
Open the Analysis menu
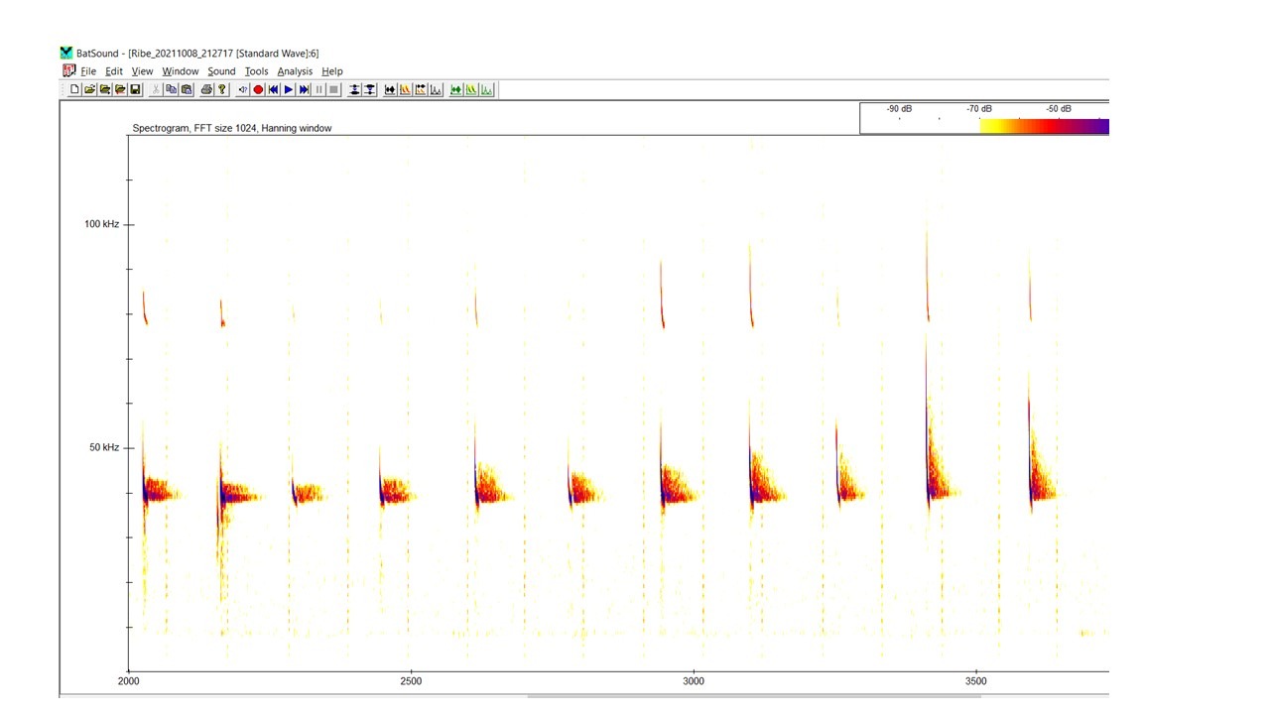295,71
